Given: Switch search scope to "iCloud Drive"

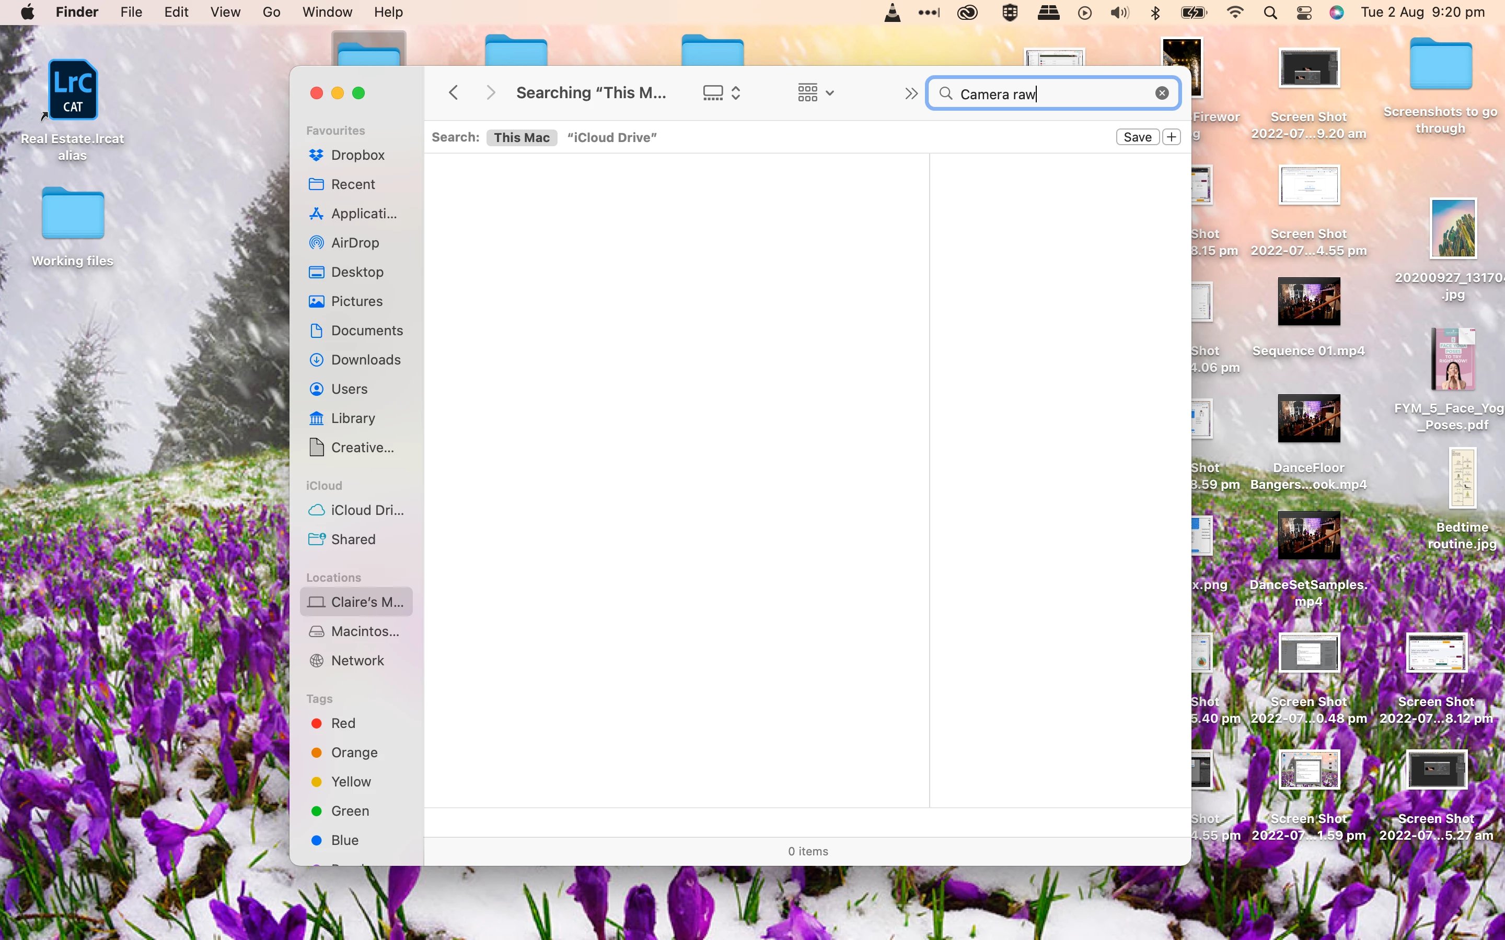Looking at the screenshot, I should point(611,137).
